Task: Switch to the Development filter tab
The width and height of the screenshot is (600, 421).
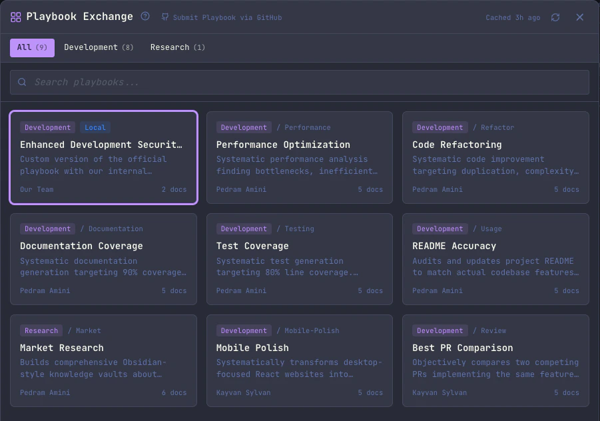Action: point(99,47)
